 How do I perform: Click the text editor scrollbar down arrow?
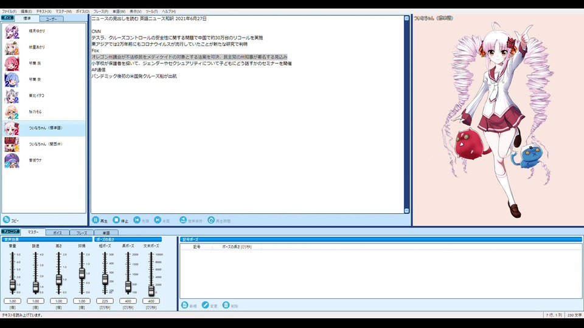click(x=406, y=211)
